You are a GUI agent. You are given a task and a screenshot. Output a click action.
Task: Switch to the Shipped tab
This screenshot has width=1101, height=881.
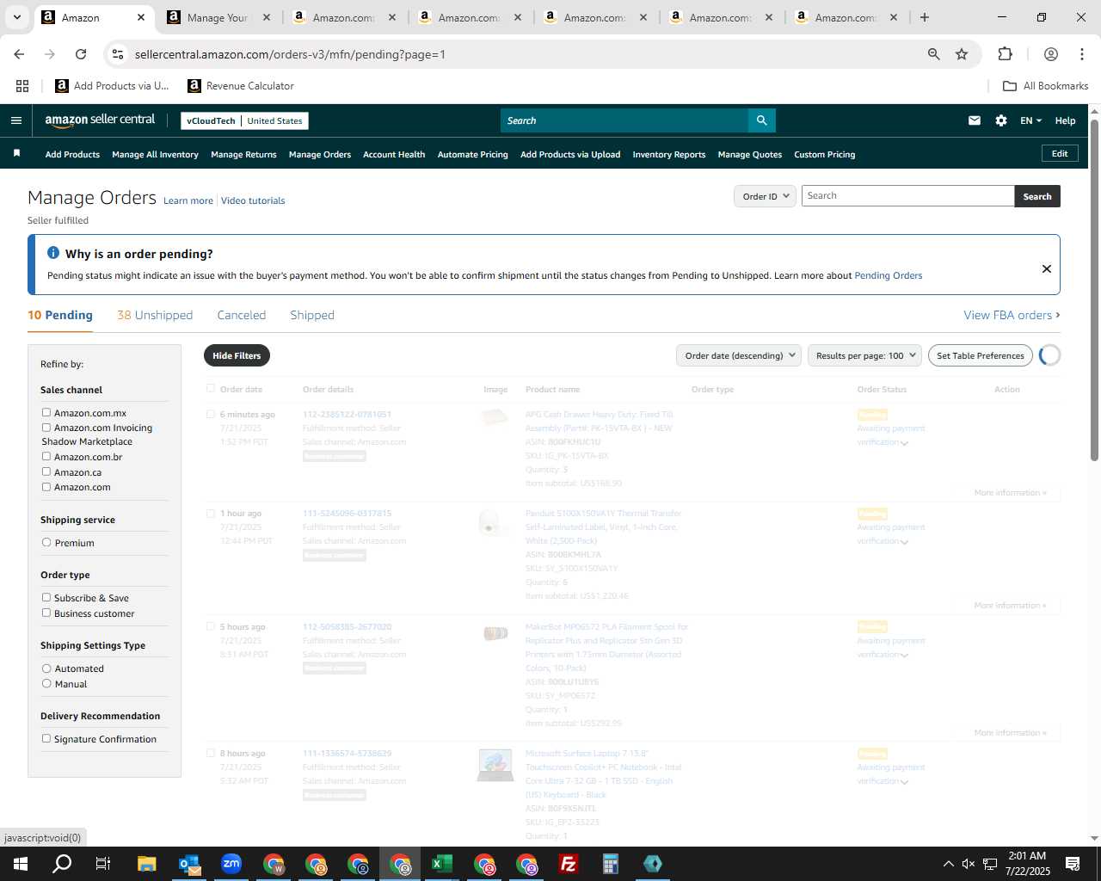click(312, 315)
